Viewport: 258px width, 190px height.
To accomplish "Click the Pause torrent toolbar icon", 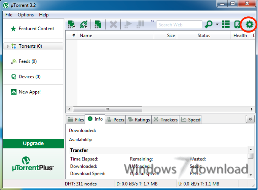I will 140,25.
